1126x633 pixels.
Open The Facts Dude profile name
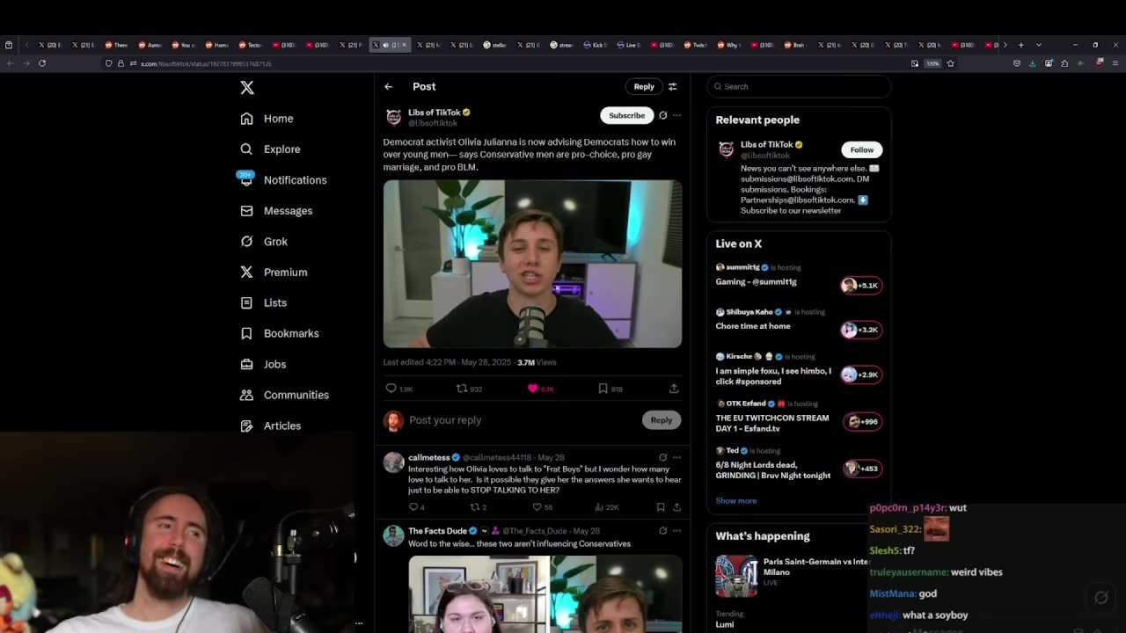click(x=437, y=531)
